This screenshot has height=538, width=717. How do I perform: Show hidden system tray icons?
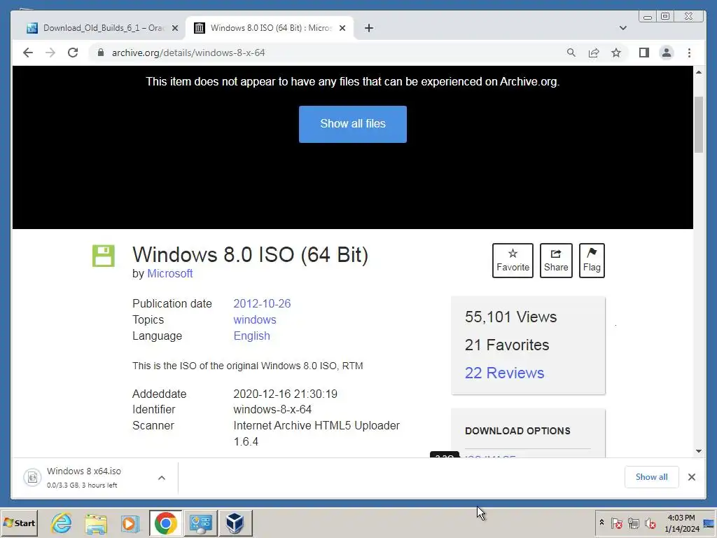point(601,523)
